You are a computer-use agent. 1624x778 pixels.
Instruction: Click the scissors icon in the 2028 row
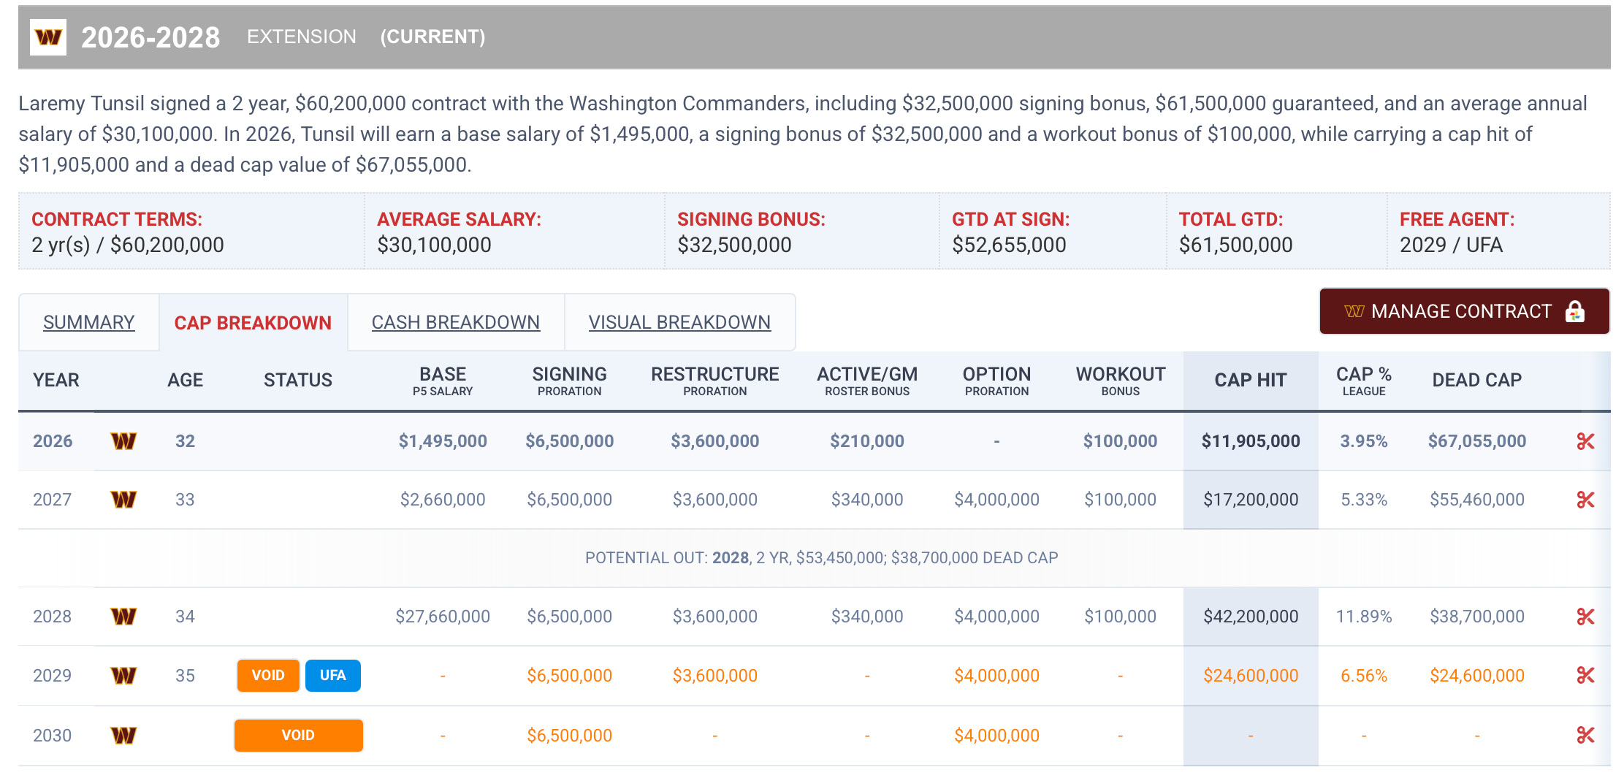1585,617
